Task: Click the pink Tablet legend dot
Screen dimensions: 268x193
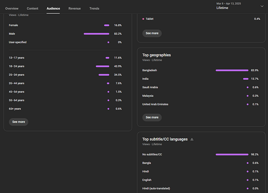Action: pos(143,19)
